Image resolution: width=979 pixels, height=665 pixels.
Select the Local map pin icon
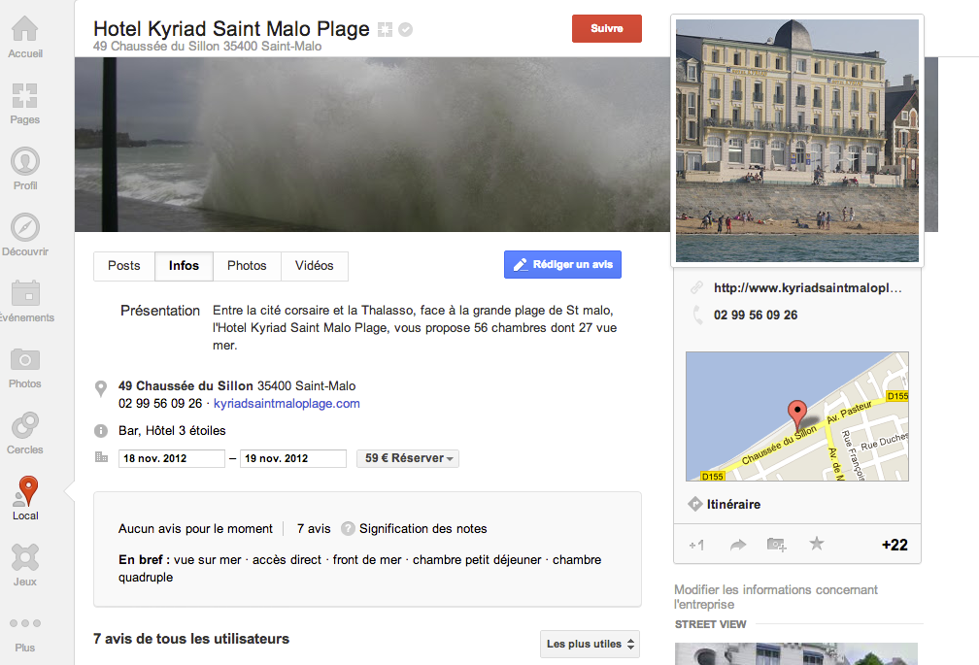(x=25, y=491)
